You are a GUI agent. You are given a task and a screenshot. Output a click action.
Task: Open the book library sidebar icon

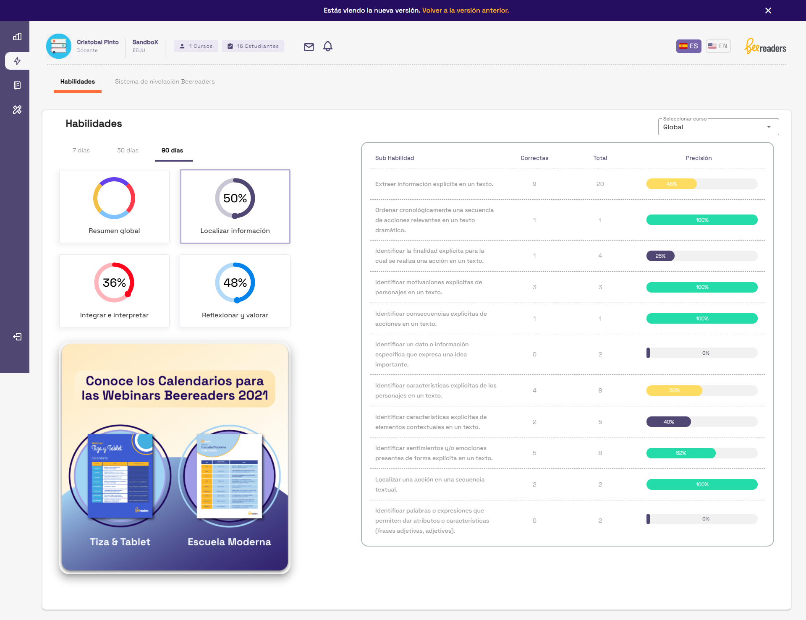pyautogui.click(x=17, y=85)
